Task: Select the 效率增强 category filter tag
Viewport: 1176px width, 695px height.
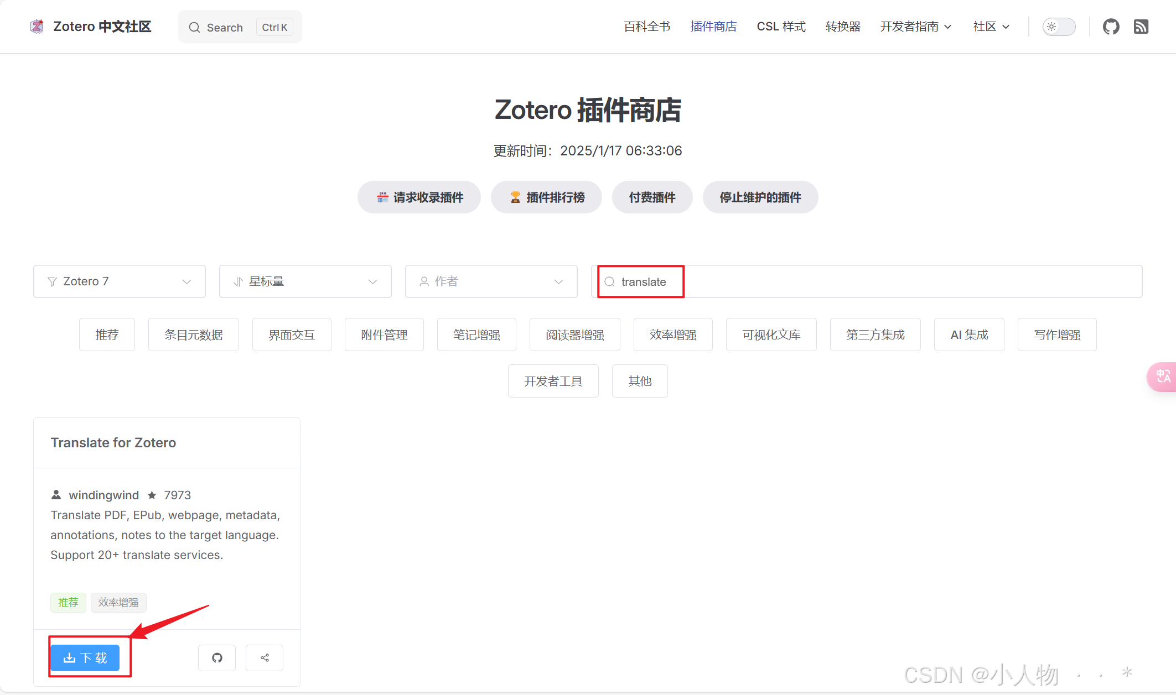Action: pyautogui.click(x=673, y=335)
